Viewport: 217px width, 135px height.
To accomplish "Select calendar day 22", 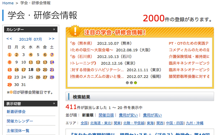I will tap(9, 77).
